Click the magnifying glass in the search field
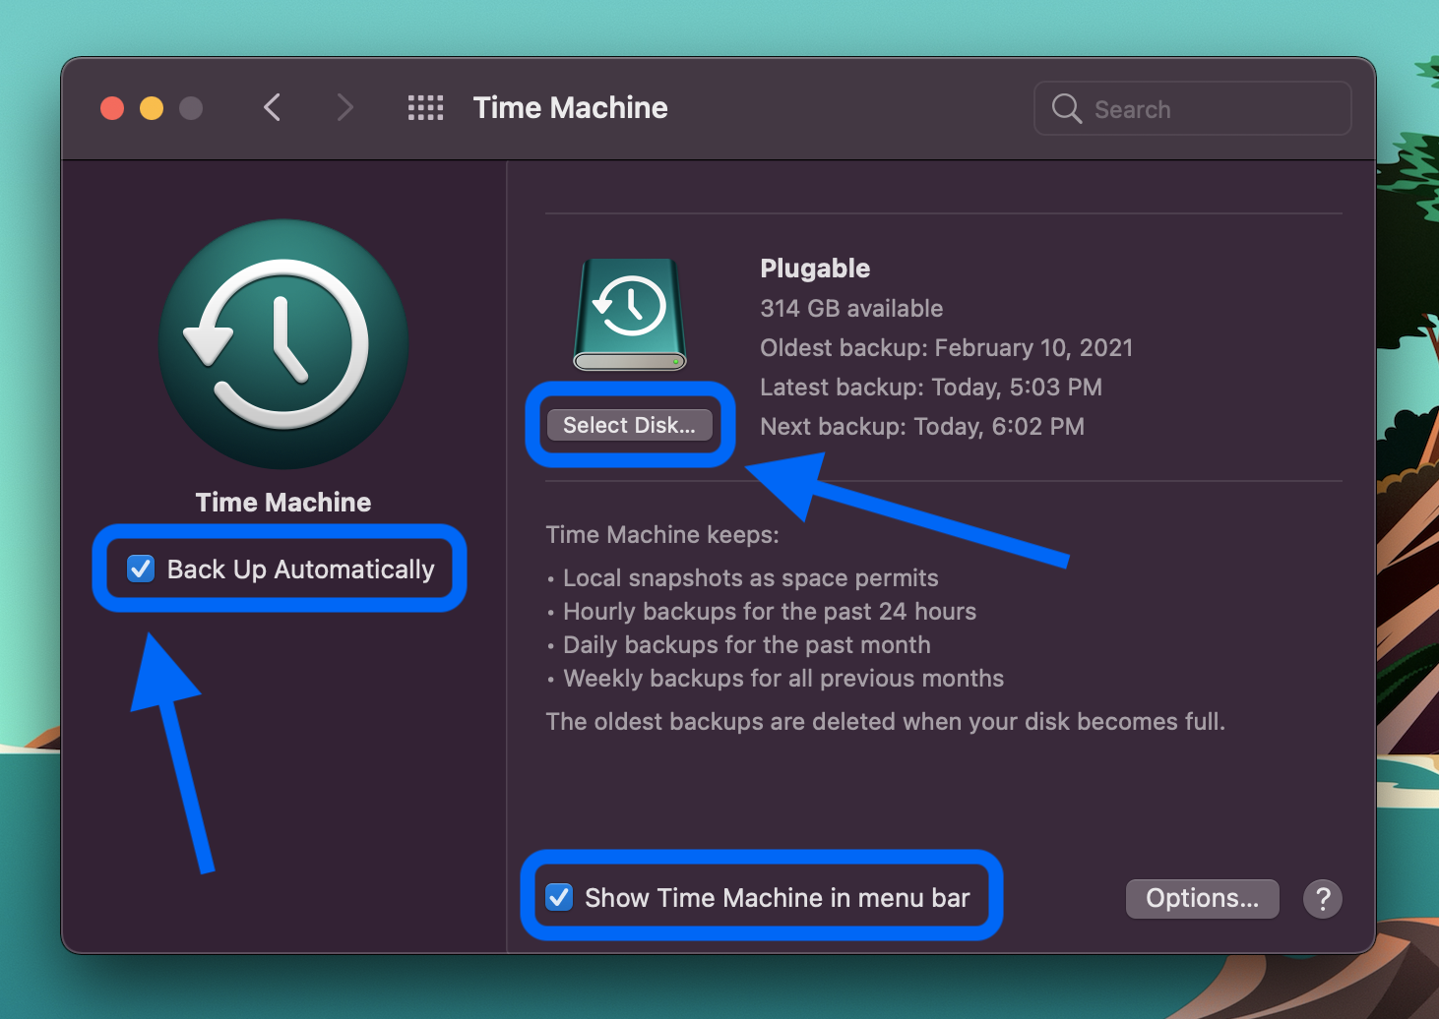The image size is (1439, 1019). point(1066,108)
